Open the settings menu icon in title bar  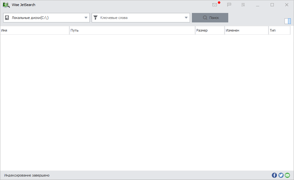[243, 5]
